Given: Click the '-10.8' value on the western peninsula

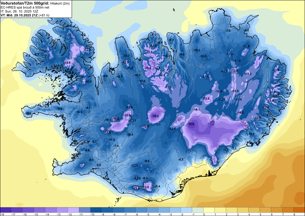Looking at the screenshot, I should click(28, 113).
